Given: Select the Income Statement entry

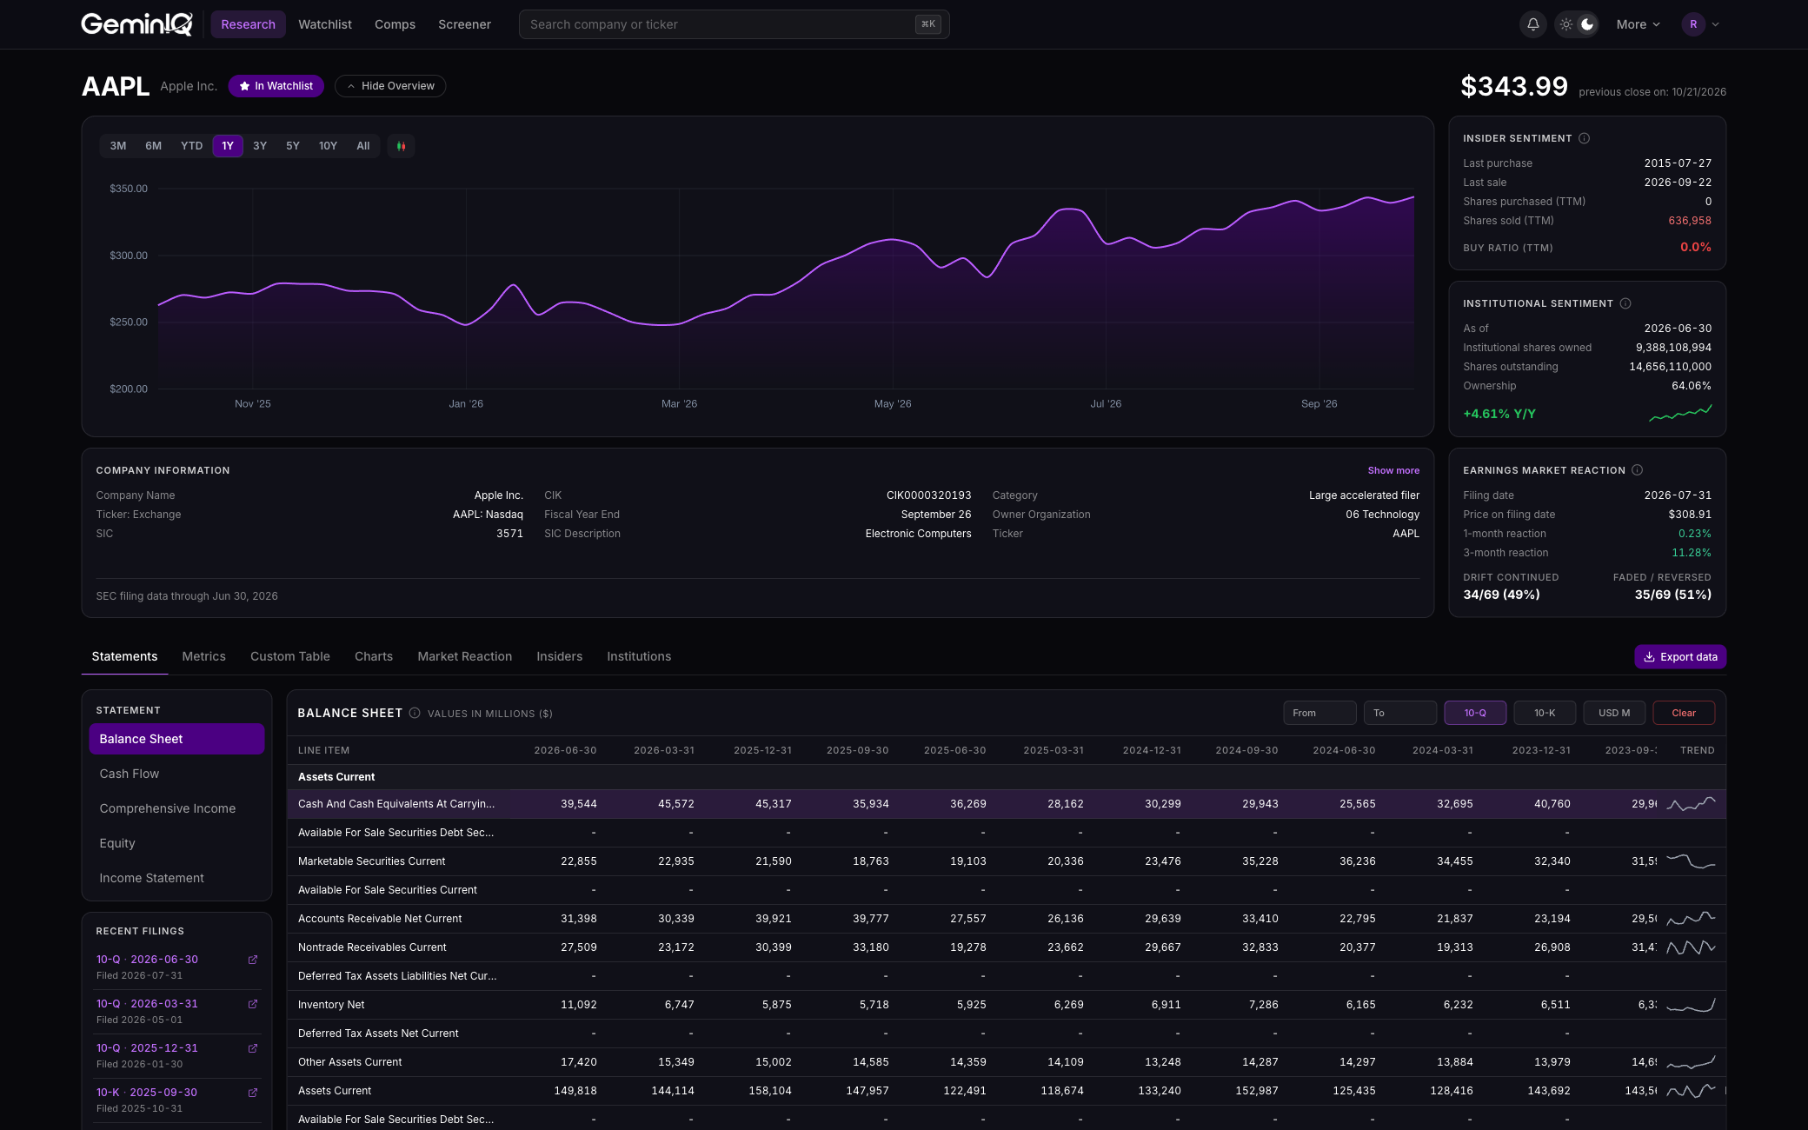Looking at the screenshot, I should (176, 878).
